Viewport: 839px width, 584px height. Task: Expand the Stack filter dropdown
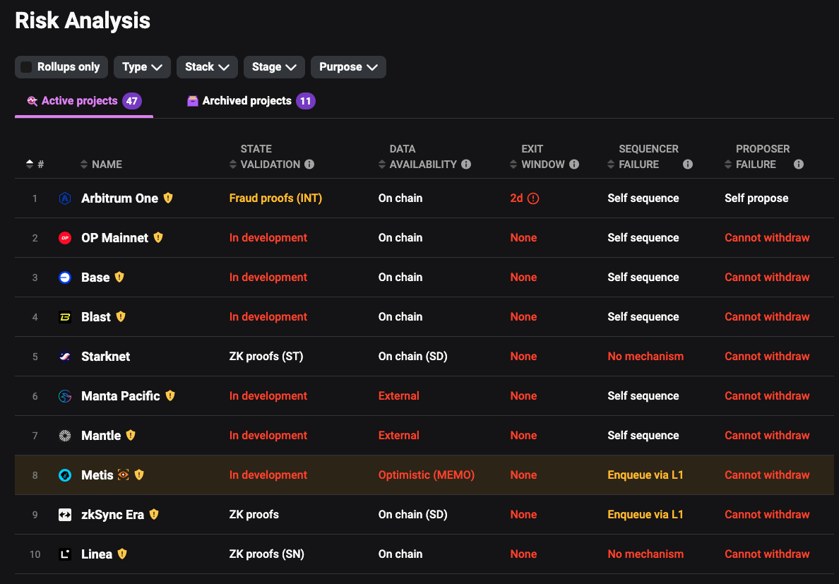pos(207,67)
